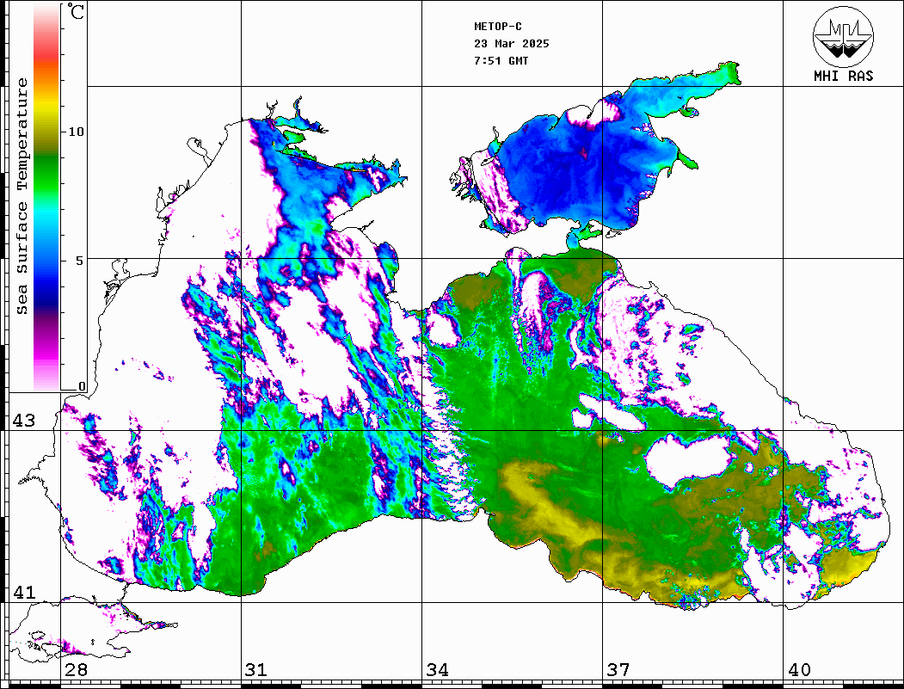
Task: Click the MHI RAS logo emblem
Action: [x=843, y=36]
